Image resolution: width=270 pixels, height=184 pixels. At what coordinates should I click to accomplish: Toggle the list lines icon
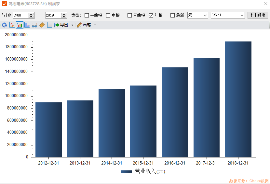click(49, 25)
